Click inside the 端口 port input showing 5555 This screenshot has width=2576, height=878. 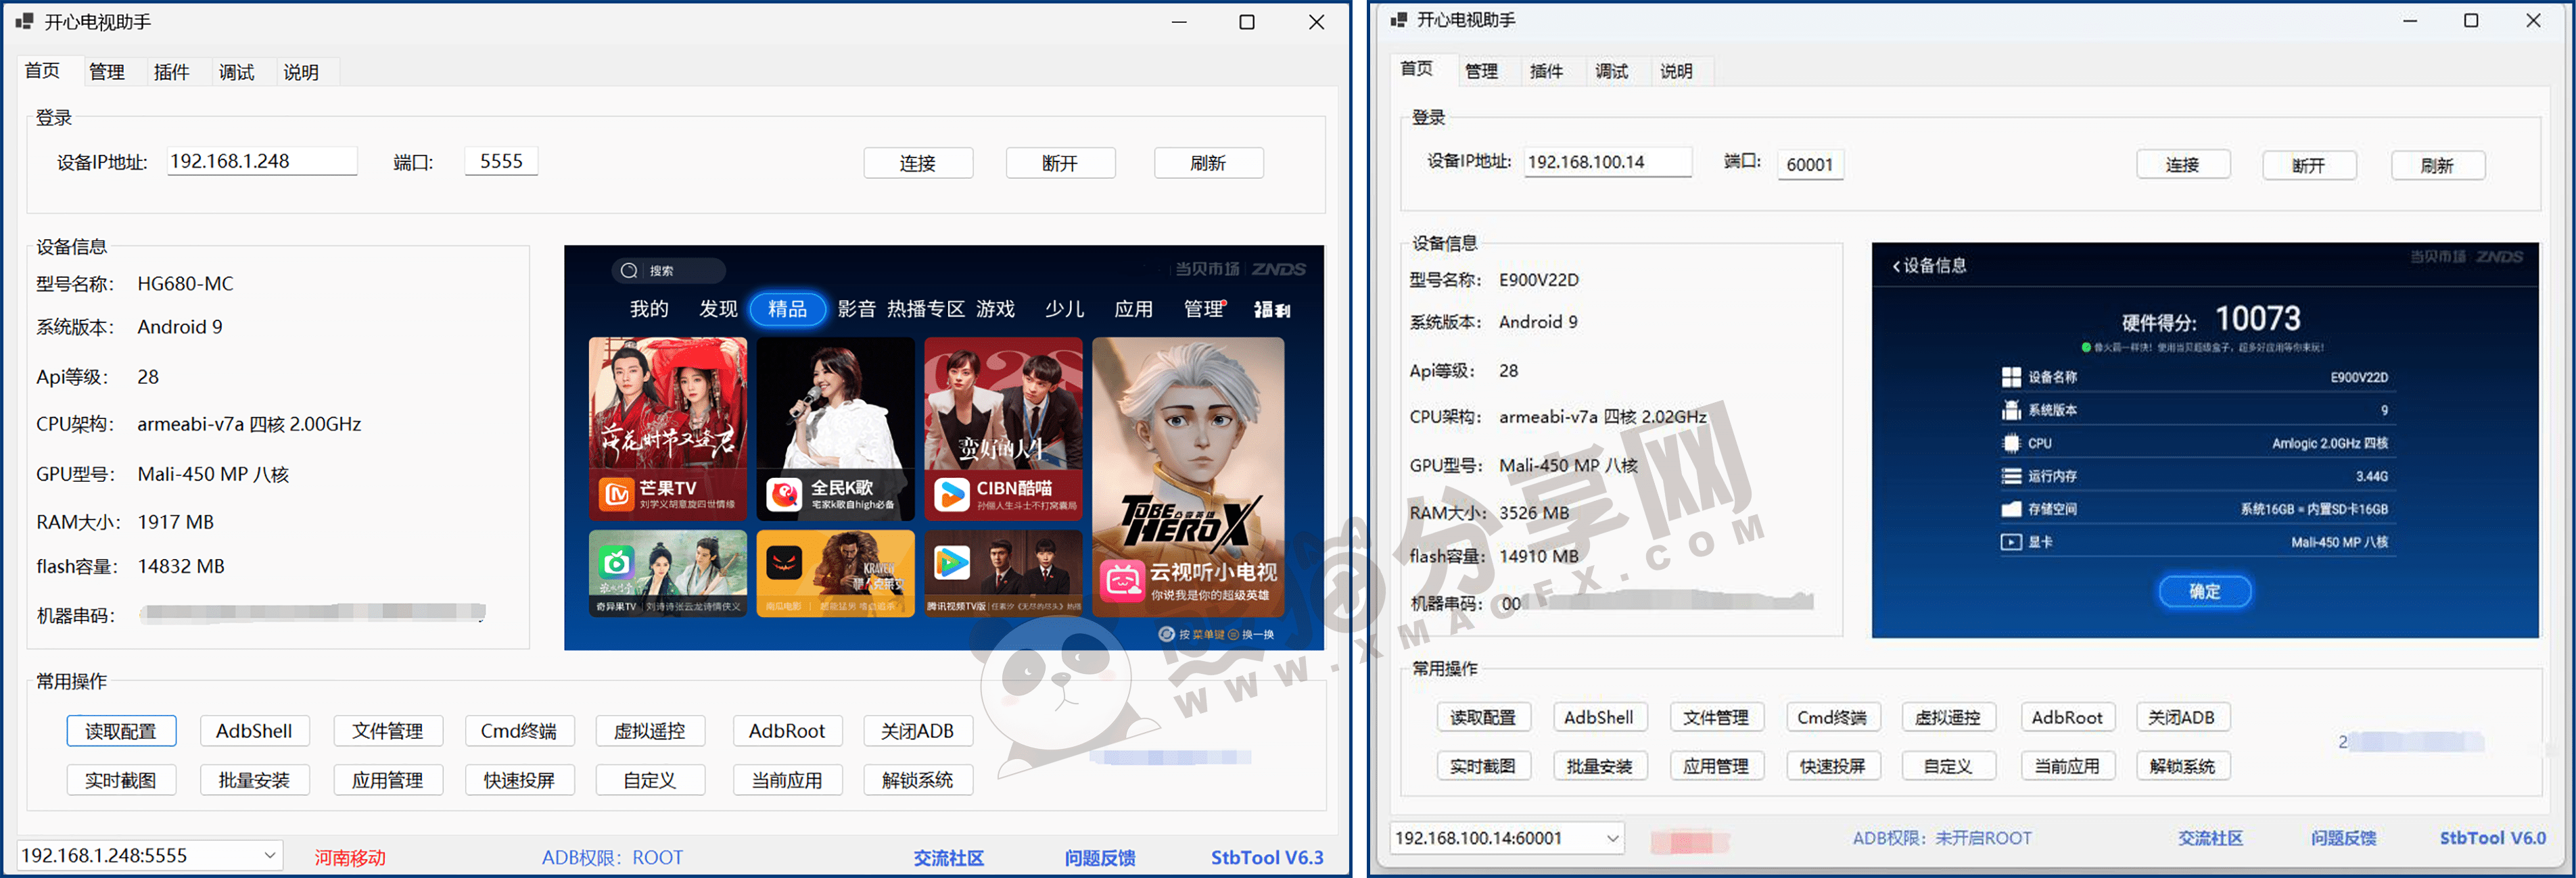(500, 160)
